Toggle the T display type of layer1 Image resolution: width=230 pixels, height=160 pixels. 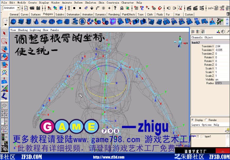coord(198,136)
